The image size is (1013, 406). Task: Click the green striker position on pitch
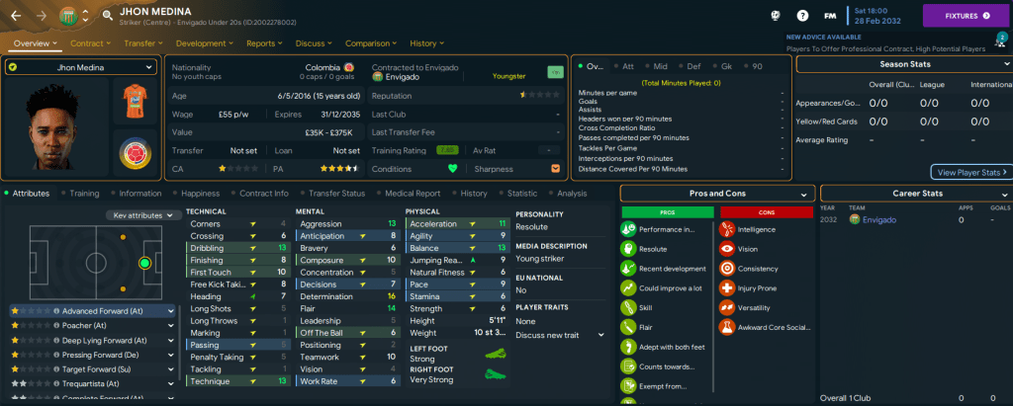coord(144,263)
